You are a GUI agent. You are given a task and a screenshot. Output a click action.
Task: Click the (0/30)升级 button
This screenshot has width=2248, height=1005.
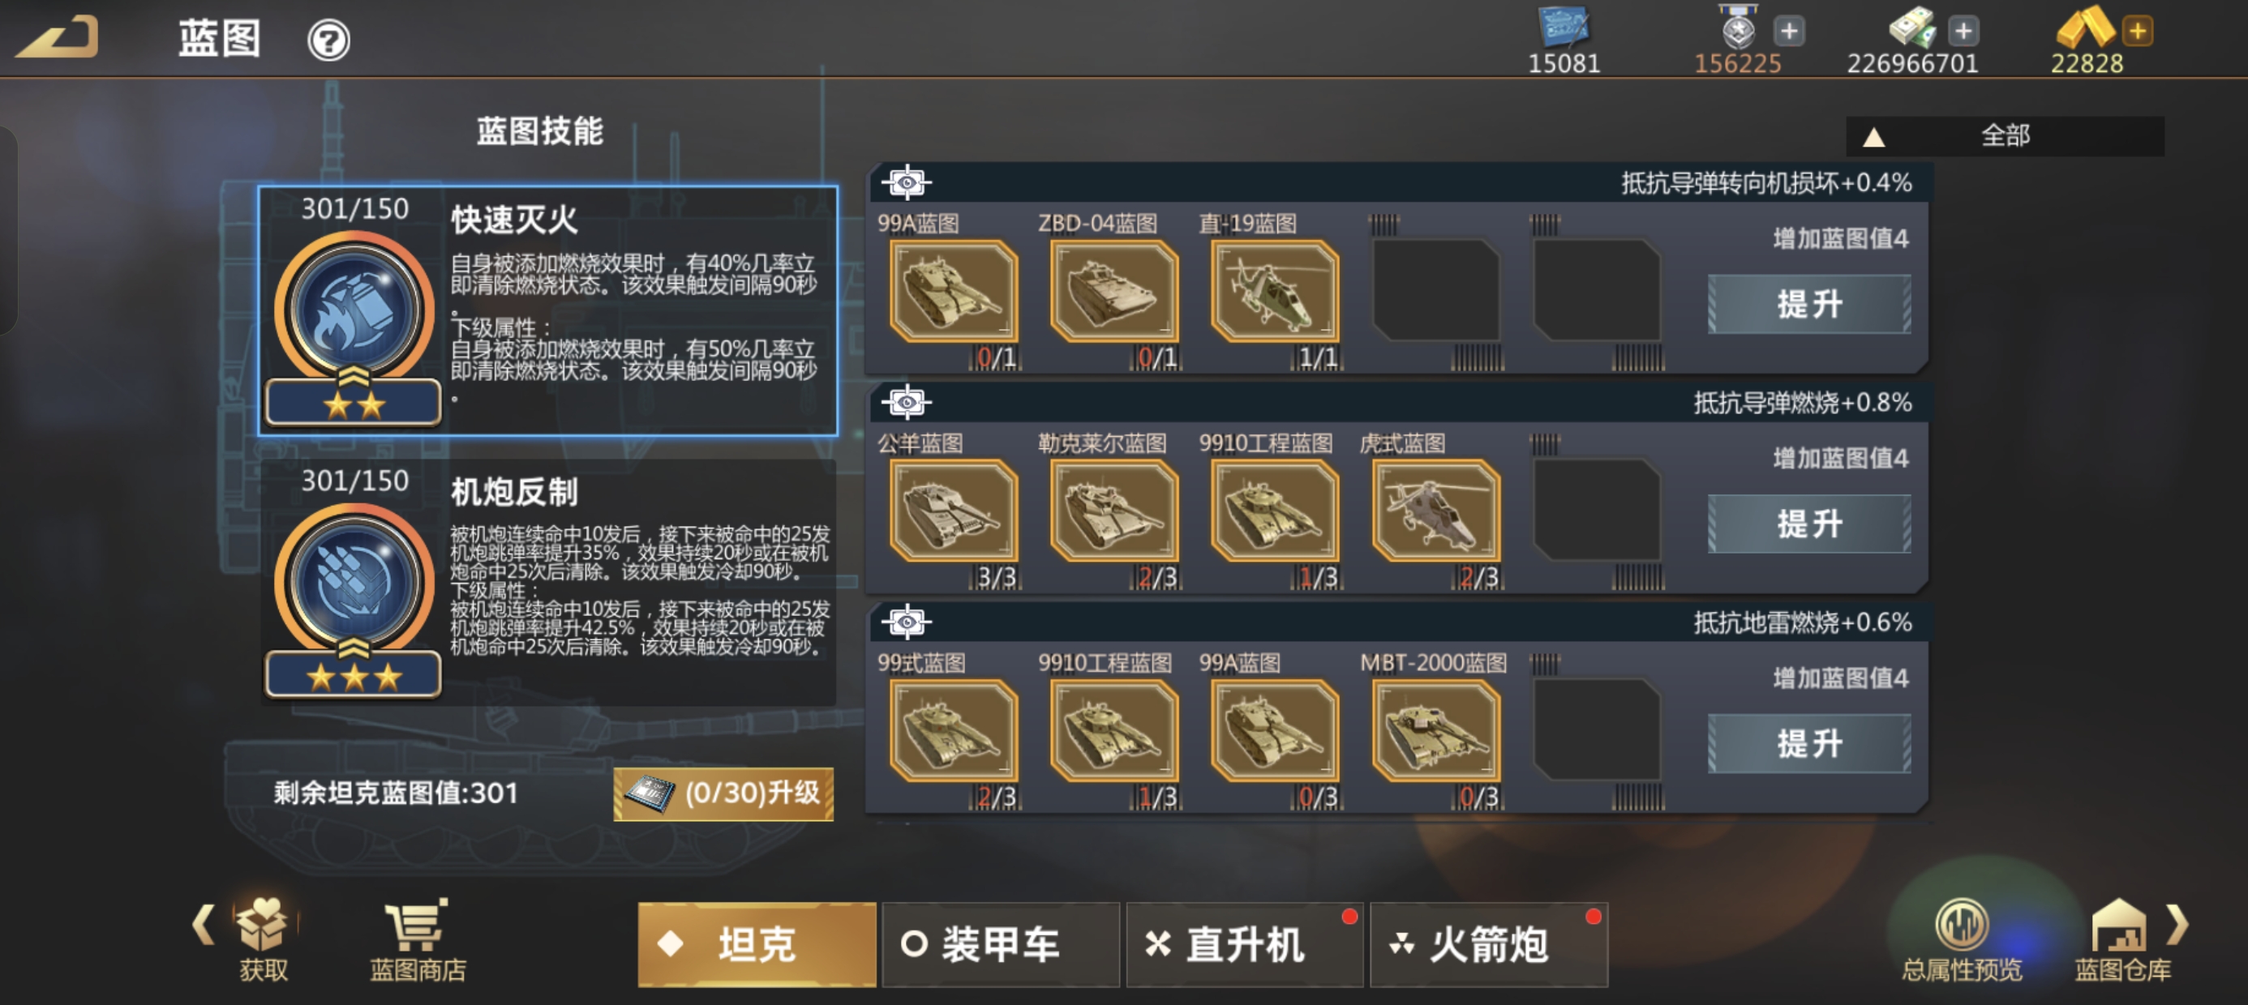pyautogui.click(x=723, y=793)
